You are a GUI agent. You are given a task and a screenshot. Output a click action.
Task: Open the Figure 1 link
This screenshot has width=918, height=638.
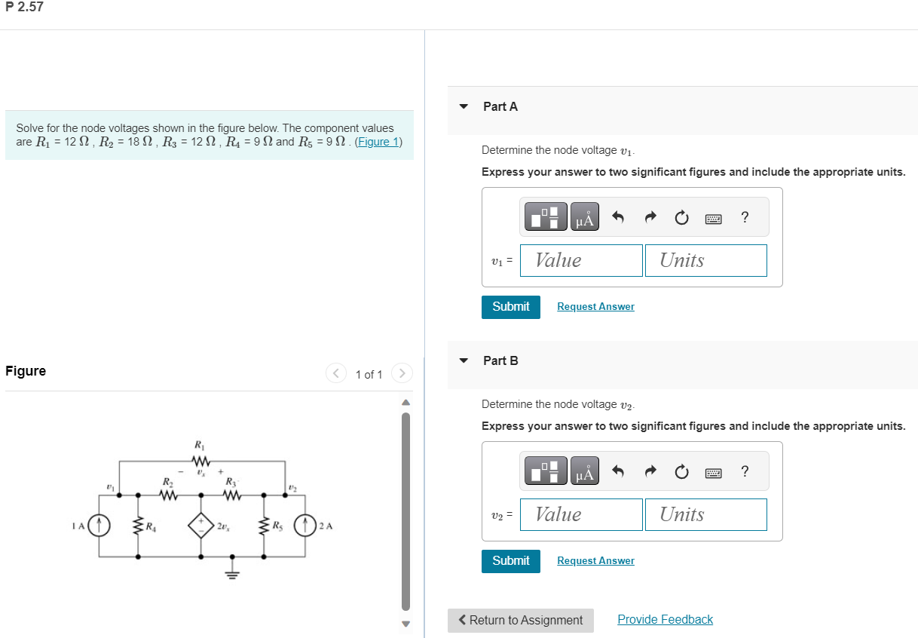[378, 141]
